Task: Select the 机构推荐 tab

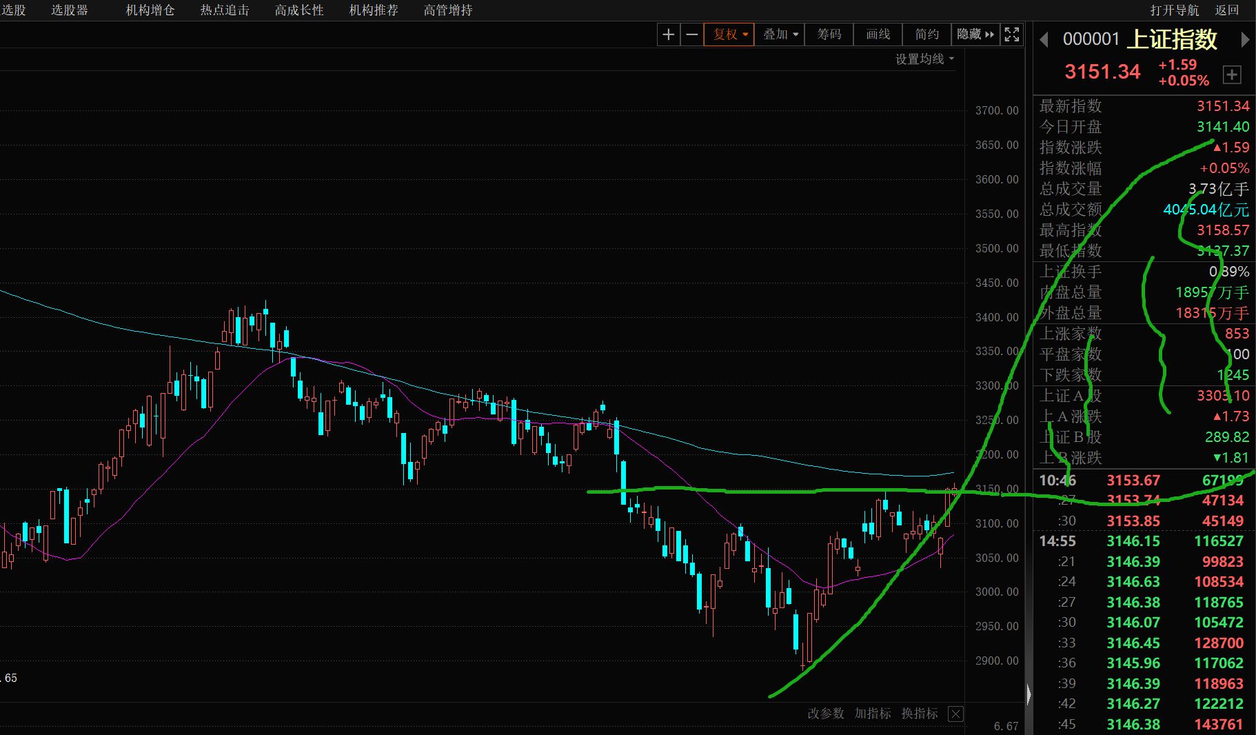Action: (374, 10)
